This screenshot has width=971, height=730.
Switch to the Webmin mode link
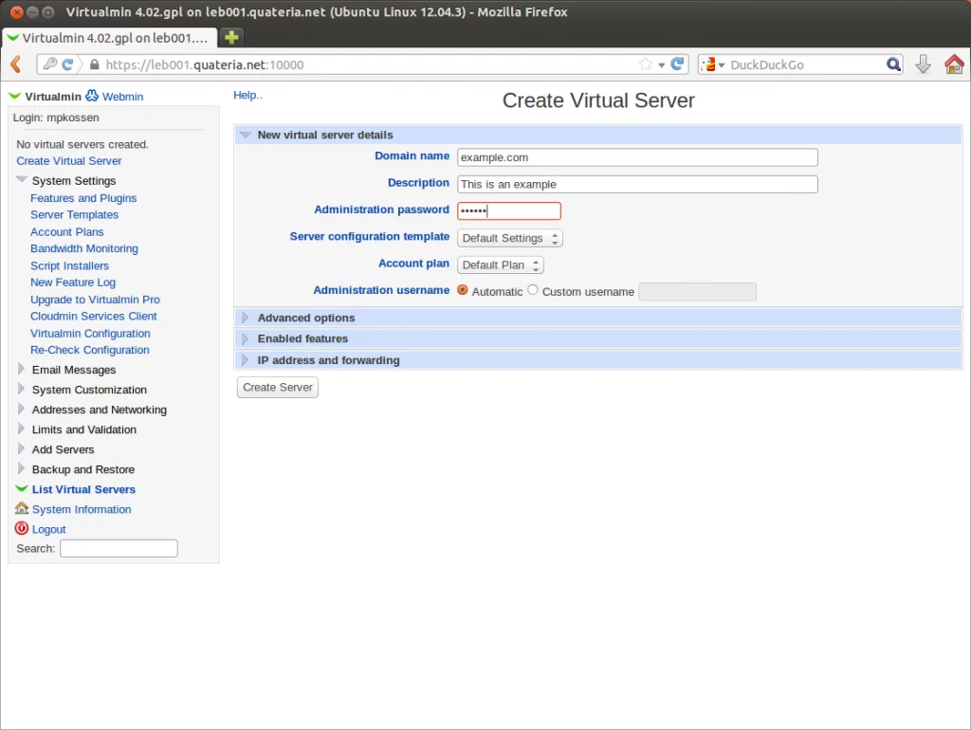point(122,97)
